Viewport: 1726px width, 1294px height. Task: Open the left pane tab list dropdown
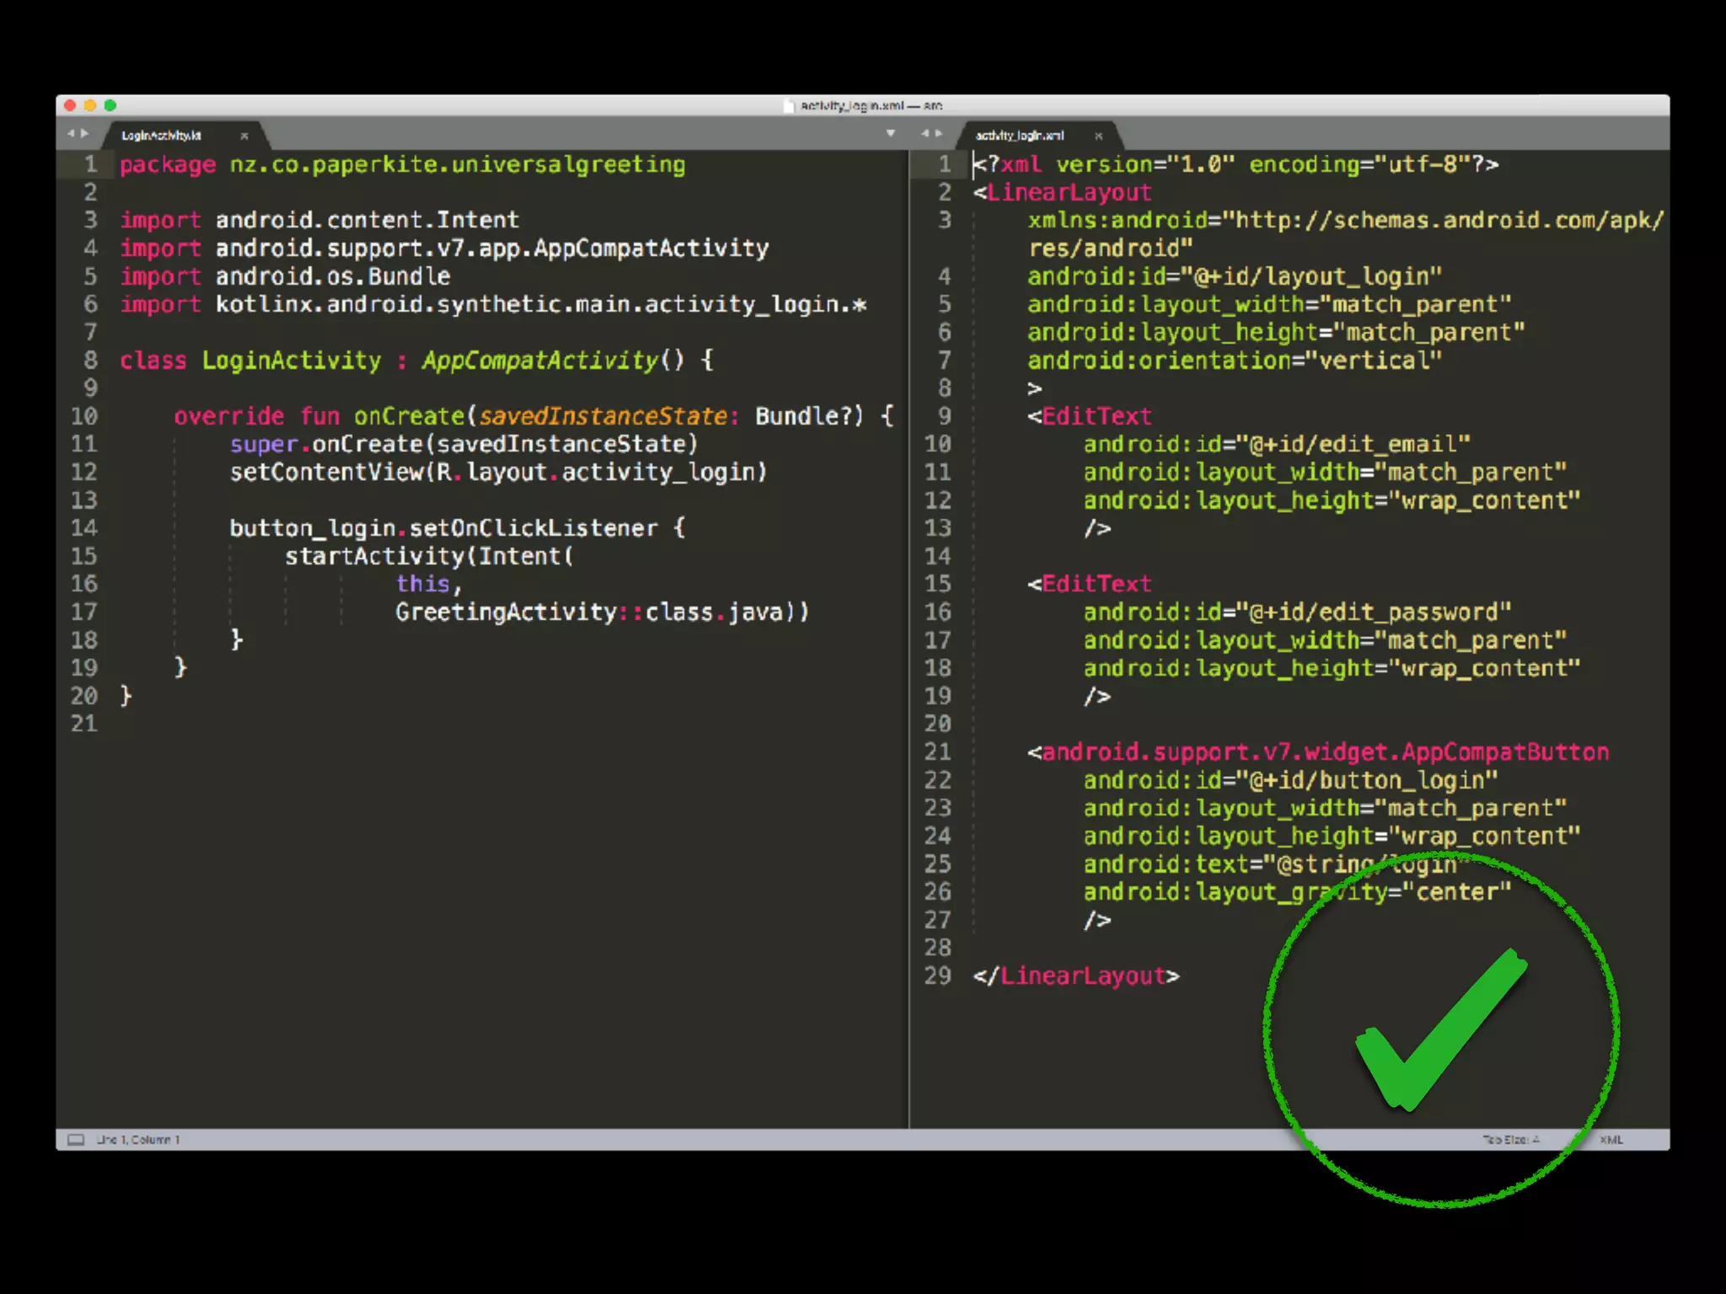[x=891, y=133]
